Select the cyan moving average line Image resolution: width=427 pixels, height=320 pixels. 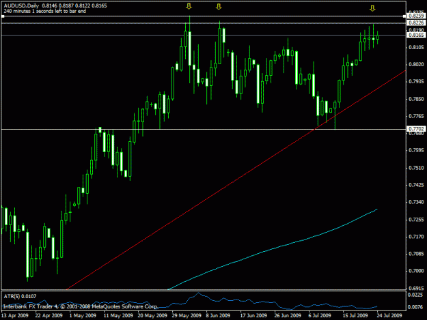273,249
